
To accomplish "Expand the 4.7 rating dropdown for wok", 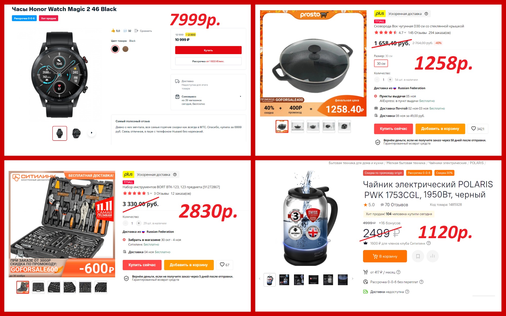I will pyautogui.click(x=405, y=33).
